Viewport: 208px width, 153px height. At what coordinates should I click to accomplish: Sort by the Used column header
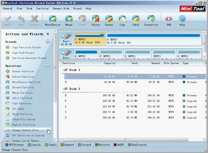tap(127, 63)
